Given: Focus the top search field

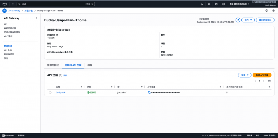Looking at the screenshot, I should [x=56, y=4].
